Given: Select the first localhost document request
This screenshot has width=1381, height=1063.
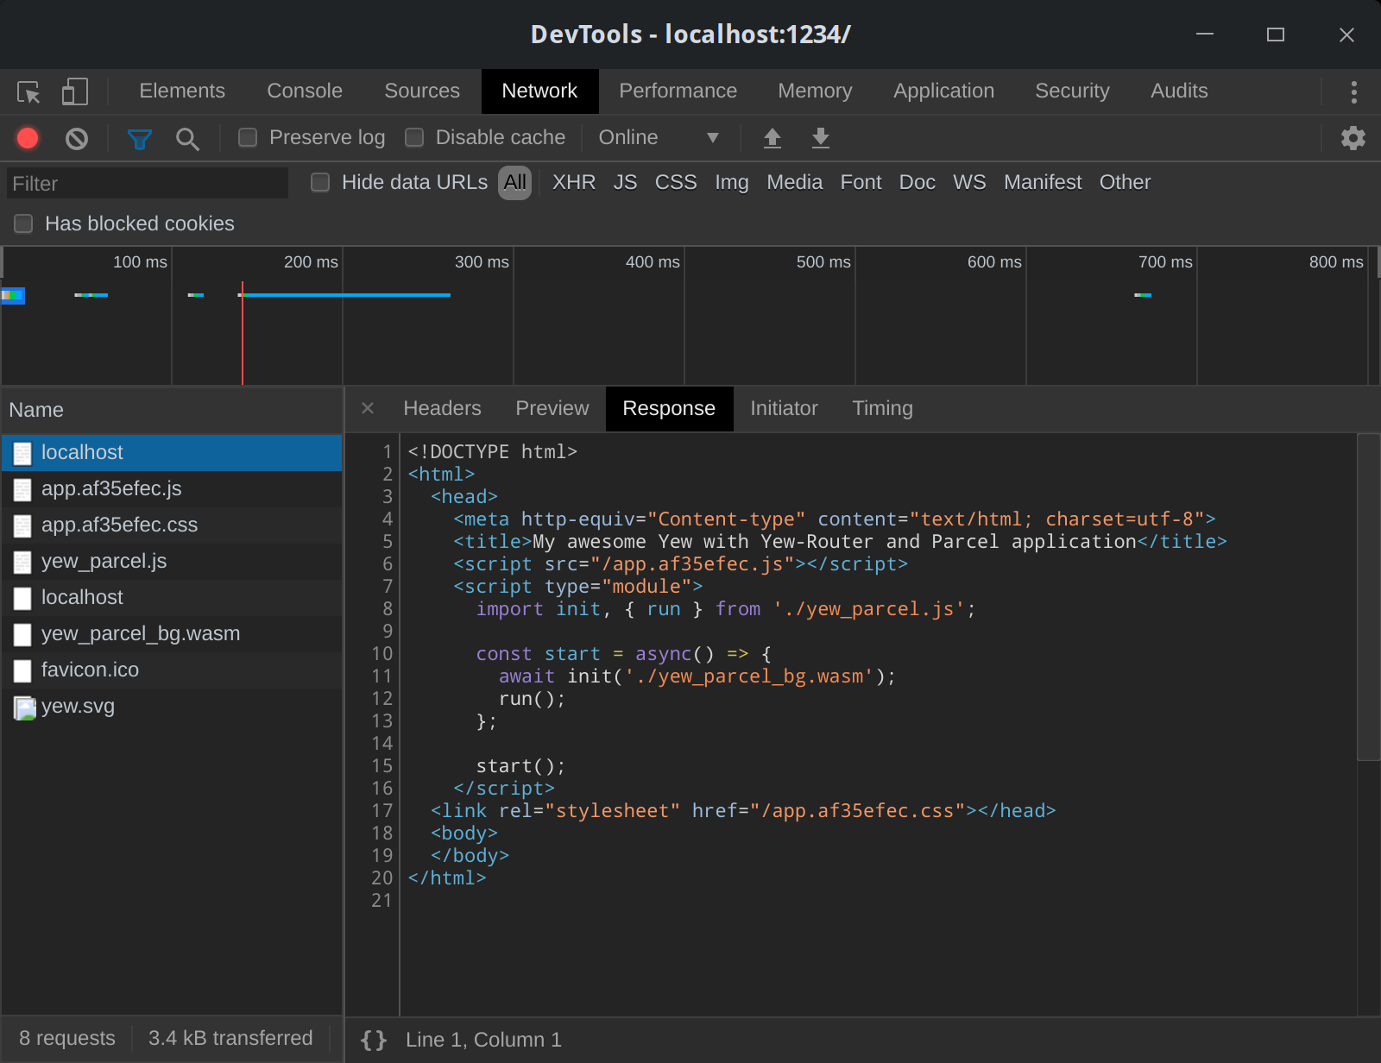Looking at the screenshot, I should 172,452.
